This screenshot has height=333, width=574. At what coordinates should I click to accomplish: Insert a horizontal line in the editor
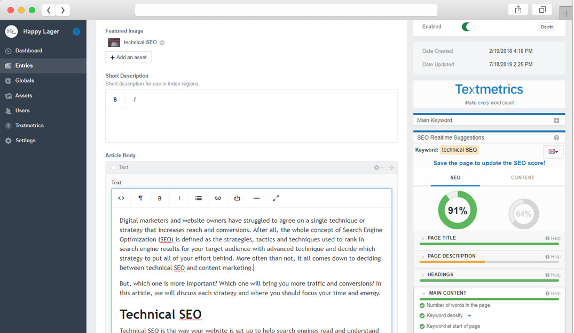[257, 198]
